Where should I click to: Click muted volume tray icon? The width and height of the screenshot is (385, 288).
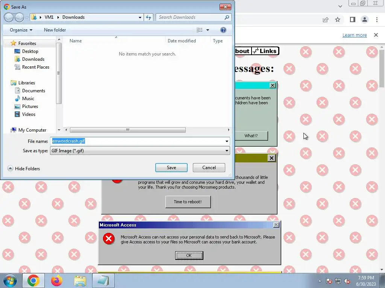347,281
